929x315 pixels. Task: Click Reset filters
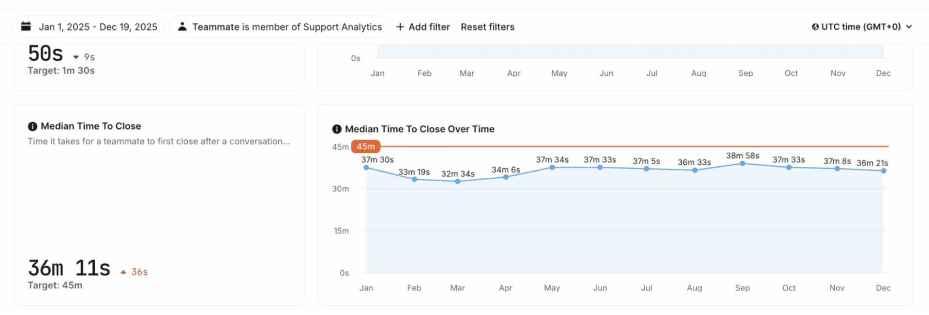click(487, 27)
